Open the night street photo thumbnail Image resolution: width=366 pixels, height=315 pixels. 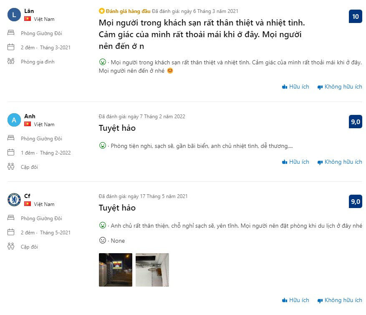tap(116, 270)
